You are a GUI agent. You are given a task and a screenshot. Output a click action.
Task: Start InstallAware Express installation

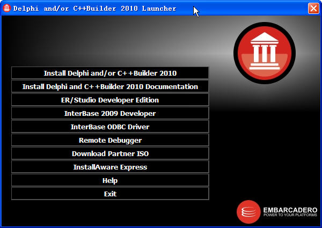coord(110,167)
